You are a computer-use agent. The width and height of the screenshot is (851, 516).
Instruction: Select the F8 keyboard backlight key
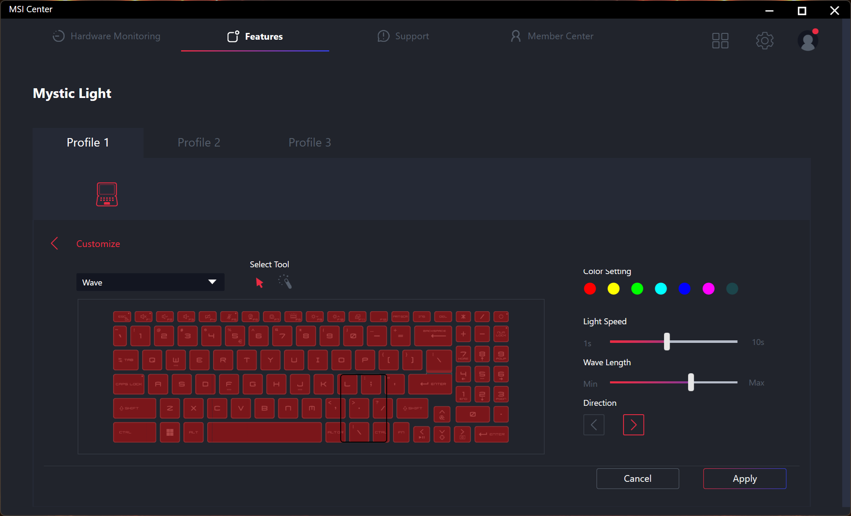pyautogui.click(x=293, y=317)
